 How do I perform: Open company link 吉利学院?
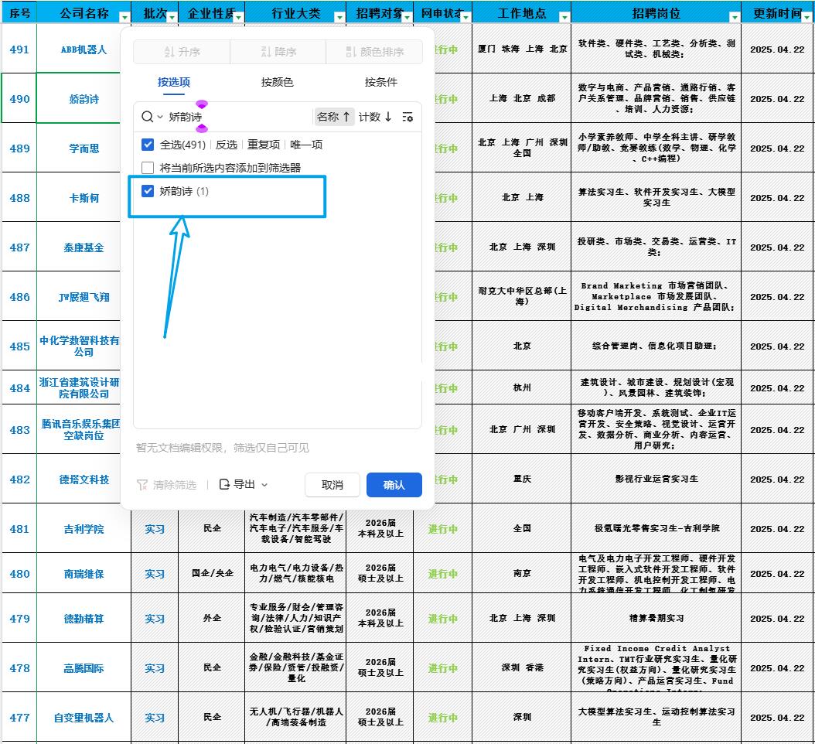coord(84,529)
